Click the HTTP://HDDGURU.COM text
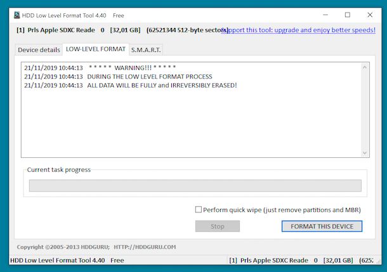This screenshot has height=272, width=387. (x=145, y=247)
